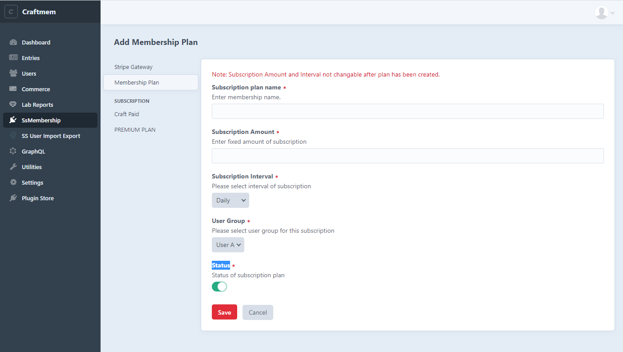
Task: Open the Subscription Interval Daily dropdown
Action: coord(231,200)
